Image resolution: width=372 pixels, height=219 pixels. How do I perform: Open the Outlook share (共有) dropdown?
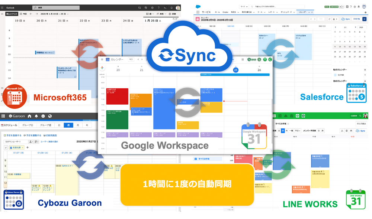161,14
